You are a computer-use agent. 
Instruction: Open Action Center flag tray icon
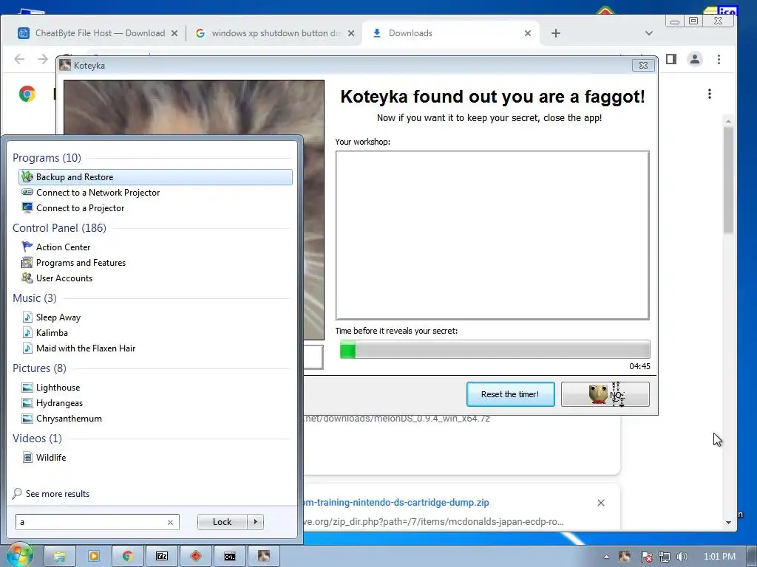[x=646, y=557]
